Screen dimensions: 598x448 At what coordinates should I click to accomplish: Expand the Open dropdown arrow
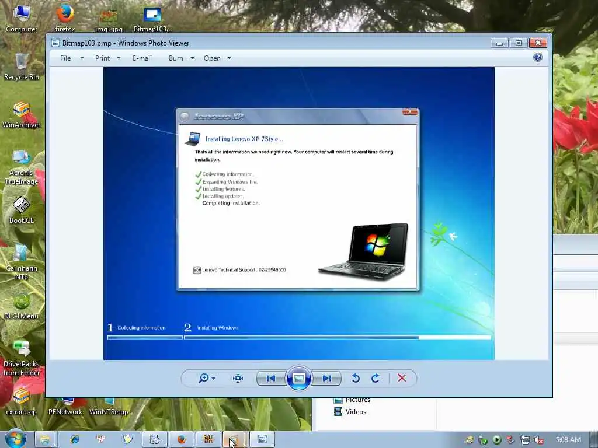229,58
